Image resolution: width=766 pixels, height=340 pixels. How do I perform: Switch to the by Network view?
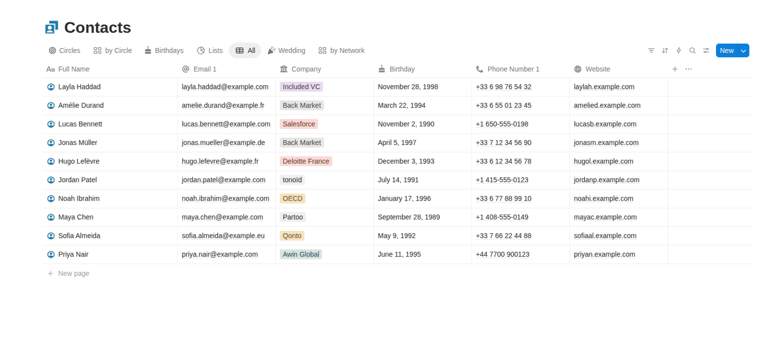341,51
